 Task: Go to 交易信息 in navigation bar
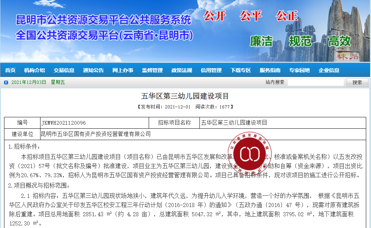[x=64, y=70]
